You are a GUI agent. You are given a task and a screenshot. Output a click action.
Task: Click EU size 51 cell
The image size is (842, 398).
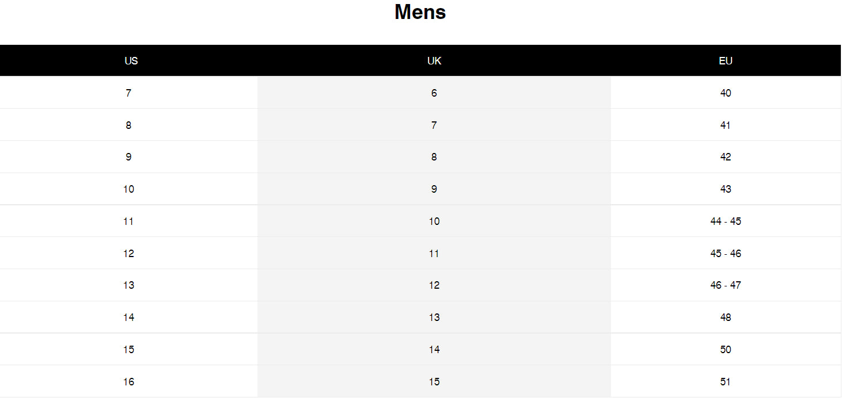[x=725, y=382]
